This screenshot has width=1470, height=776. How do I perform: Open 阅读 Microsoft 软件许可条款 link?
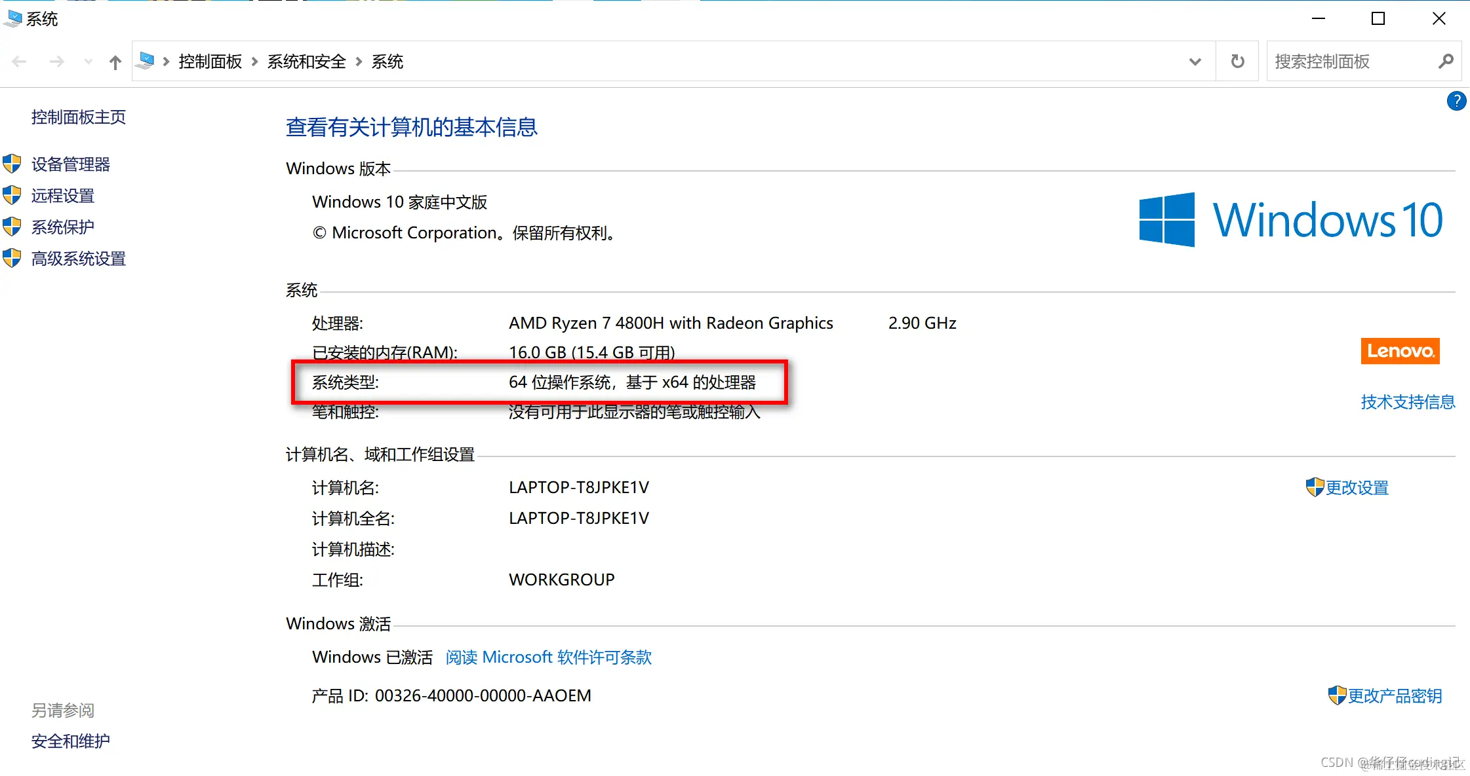coord(548,657)
